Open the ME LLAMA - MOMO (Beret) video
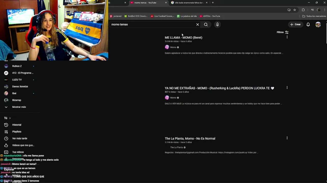This screenshot has height=183, width=327. click(184, 38)
